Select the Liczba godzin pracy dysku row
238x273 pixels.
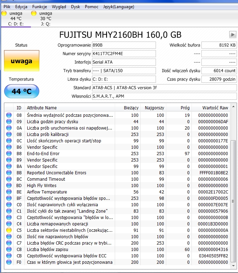[x=117, y=121]
